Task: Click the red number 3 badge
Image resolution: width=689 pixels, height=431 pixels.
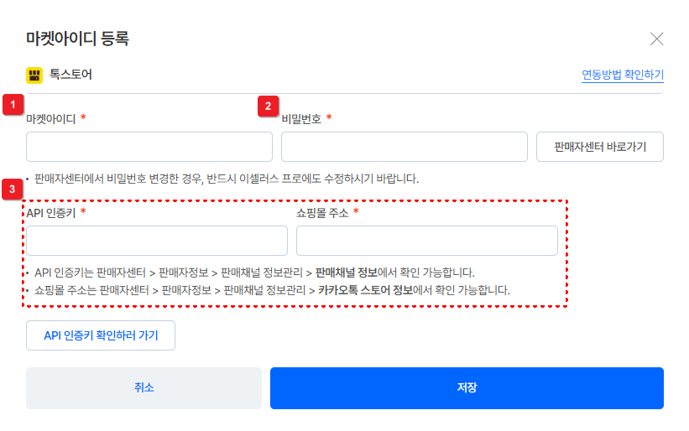Action: pyautogui.click(x=13, y=189)
